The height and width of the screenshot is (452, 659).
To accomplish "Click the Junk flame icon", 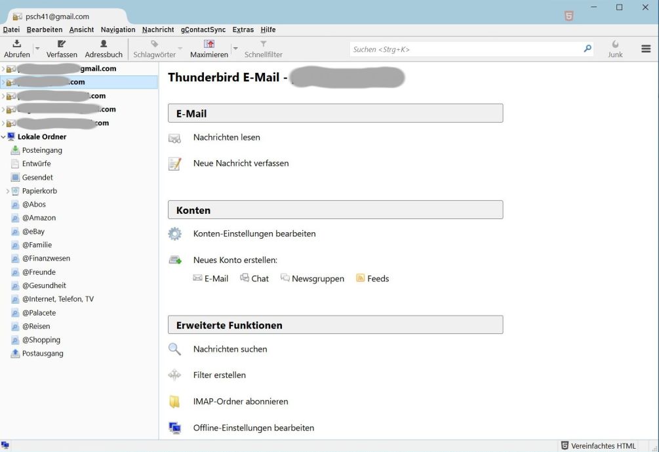I will click(615, 44).
